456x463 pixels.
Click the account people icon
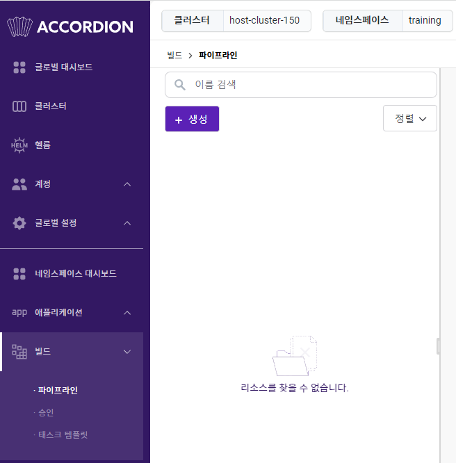pyautogui.click(x=19, y=184)
